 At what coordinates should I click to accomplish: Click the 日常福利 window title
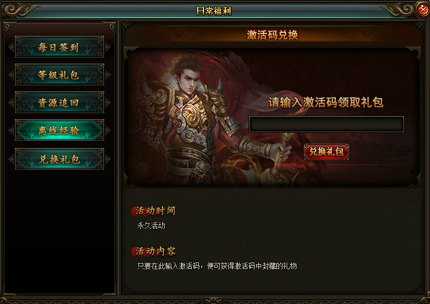pos(214,11)
